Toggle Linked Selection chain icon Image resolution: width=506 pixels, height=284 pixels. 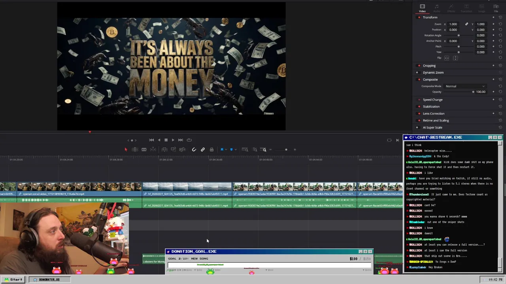pos(203,149)
